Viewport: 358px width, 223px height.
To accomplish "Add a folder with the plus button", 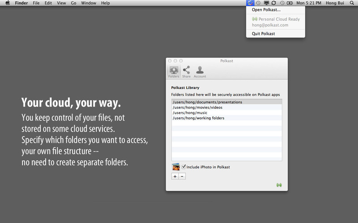I will [x=175, y=176].
